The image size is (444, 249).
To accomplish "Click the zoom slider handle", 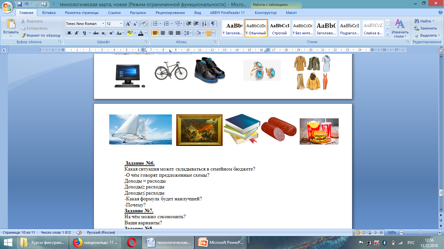I will 420,232.
